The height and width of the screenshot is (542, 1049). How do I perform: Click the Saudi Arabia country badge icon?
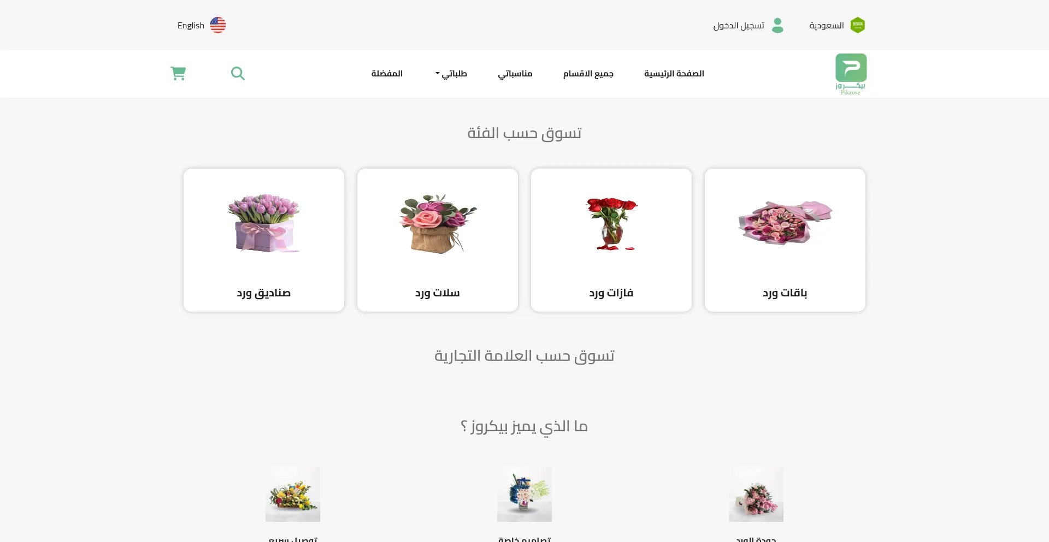[858, 25]
